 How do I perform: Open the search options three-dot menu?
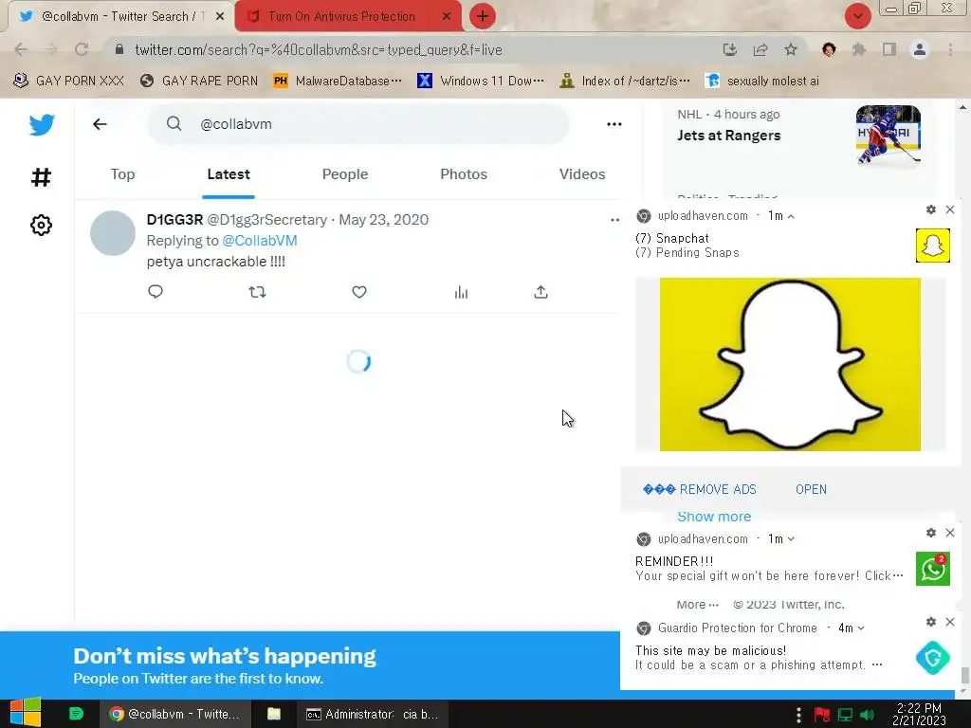[614, 124]
